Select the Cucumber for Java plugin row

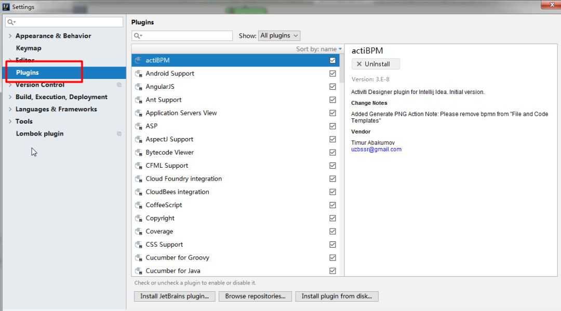pyautogui.click(x=235, y=271)
